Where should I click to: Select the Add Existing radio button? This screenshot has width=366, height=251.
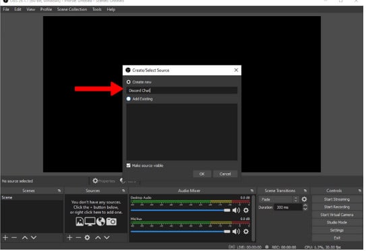point(128,99)
